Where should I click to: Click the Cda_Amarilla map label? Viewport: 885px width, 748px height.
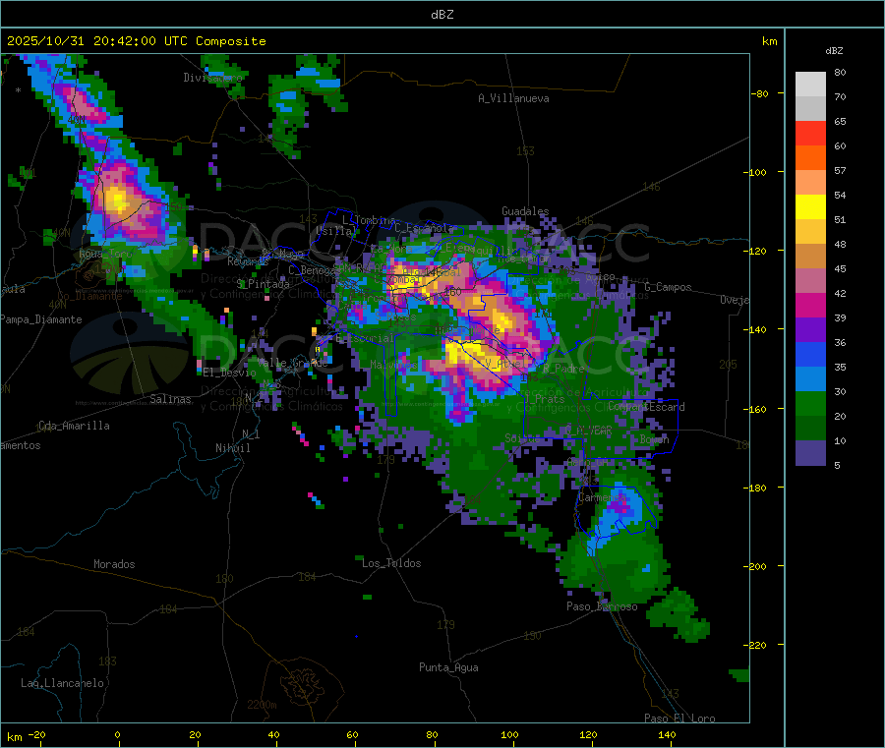point(74,426)
